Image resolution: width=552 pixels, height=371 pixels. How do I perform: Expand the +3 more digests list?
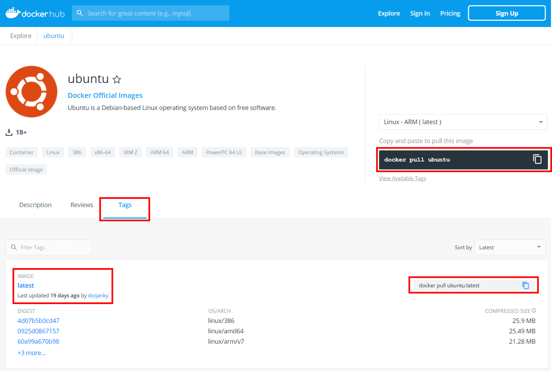point(32,353)
